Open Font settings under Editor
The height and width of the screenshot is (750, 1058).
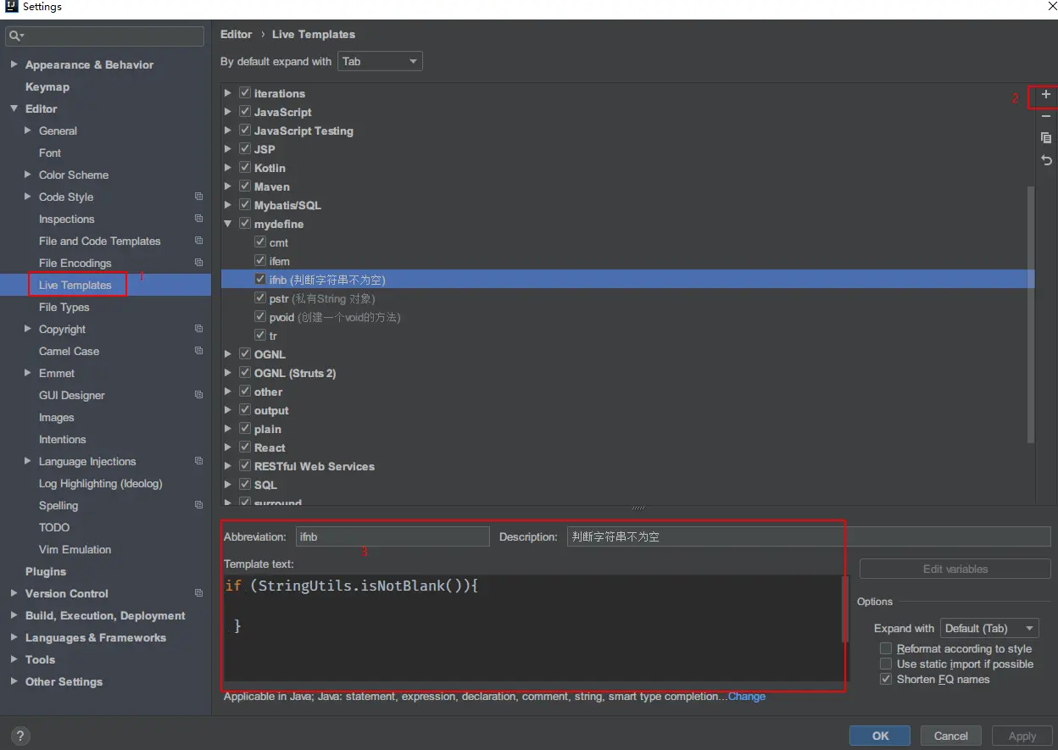point(50,153)
